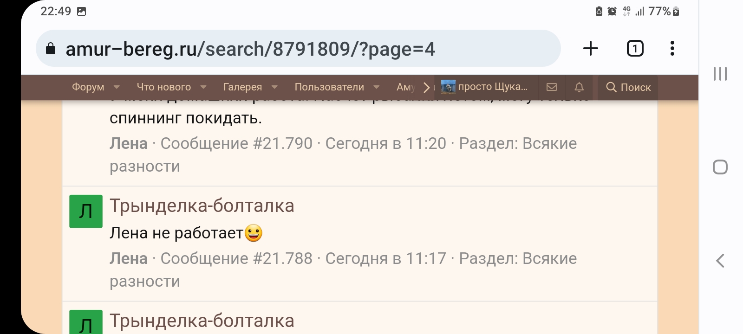Open the notifications bell
The height and width of the screenshot is (334, 743).
[579, 87]
